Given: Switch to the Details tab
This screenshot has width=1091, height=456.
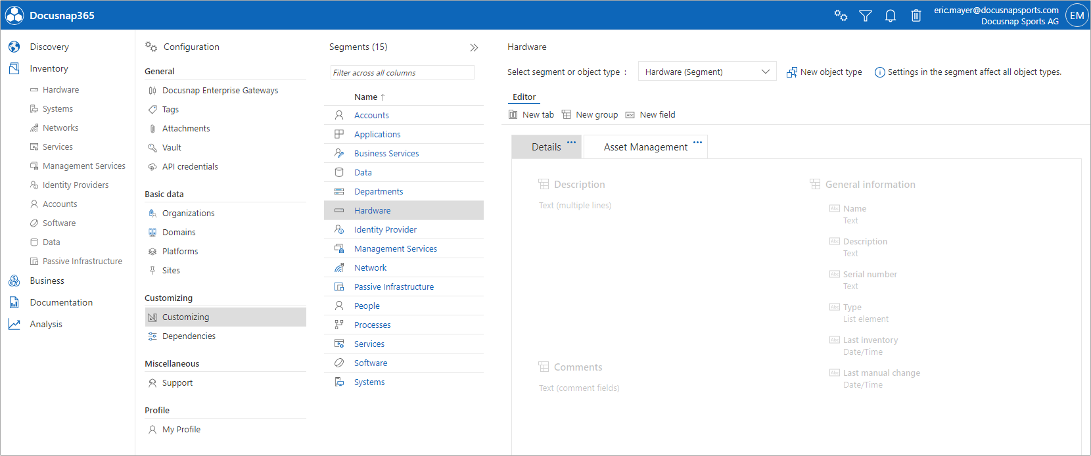Looking at the screenshot, I should tap(546, 147).
